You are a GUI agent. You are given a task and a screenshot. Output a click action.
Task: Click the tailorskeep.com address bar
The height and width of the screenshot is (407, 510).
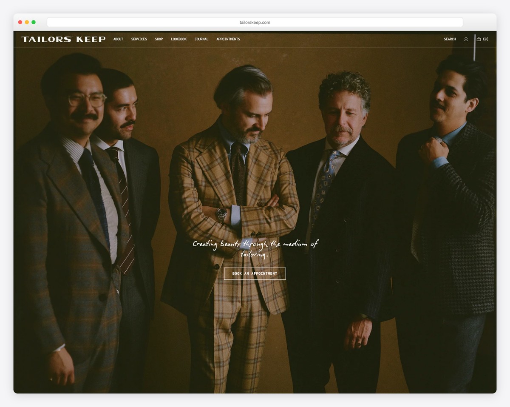pos(255,23)
